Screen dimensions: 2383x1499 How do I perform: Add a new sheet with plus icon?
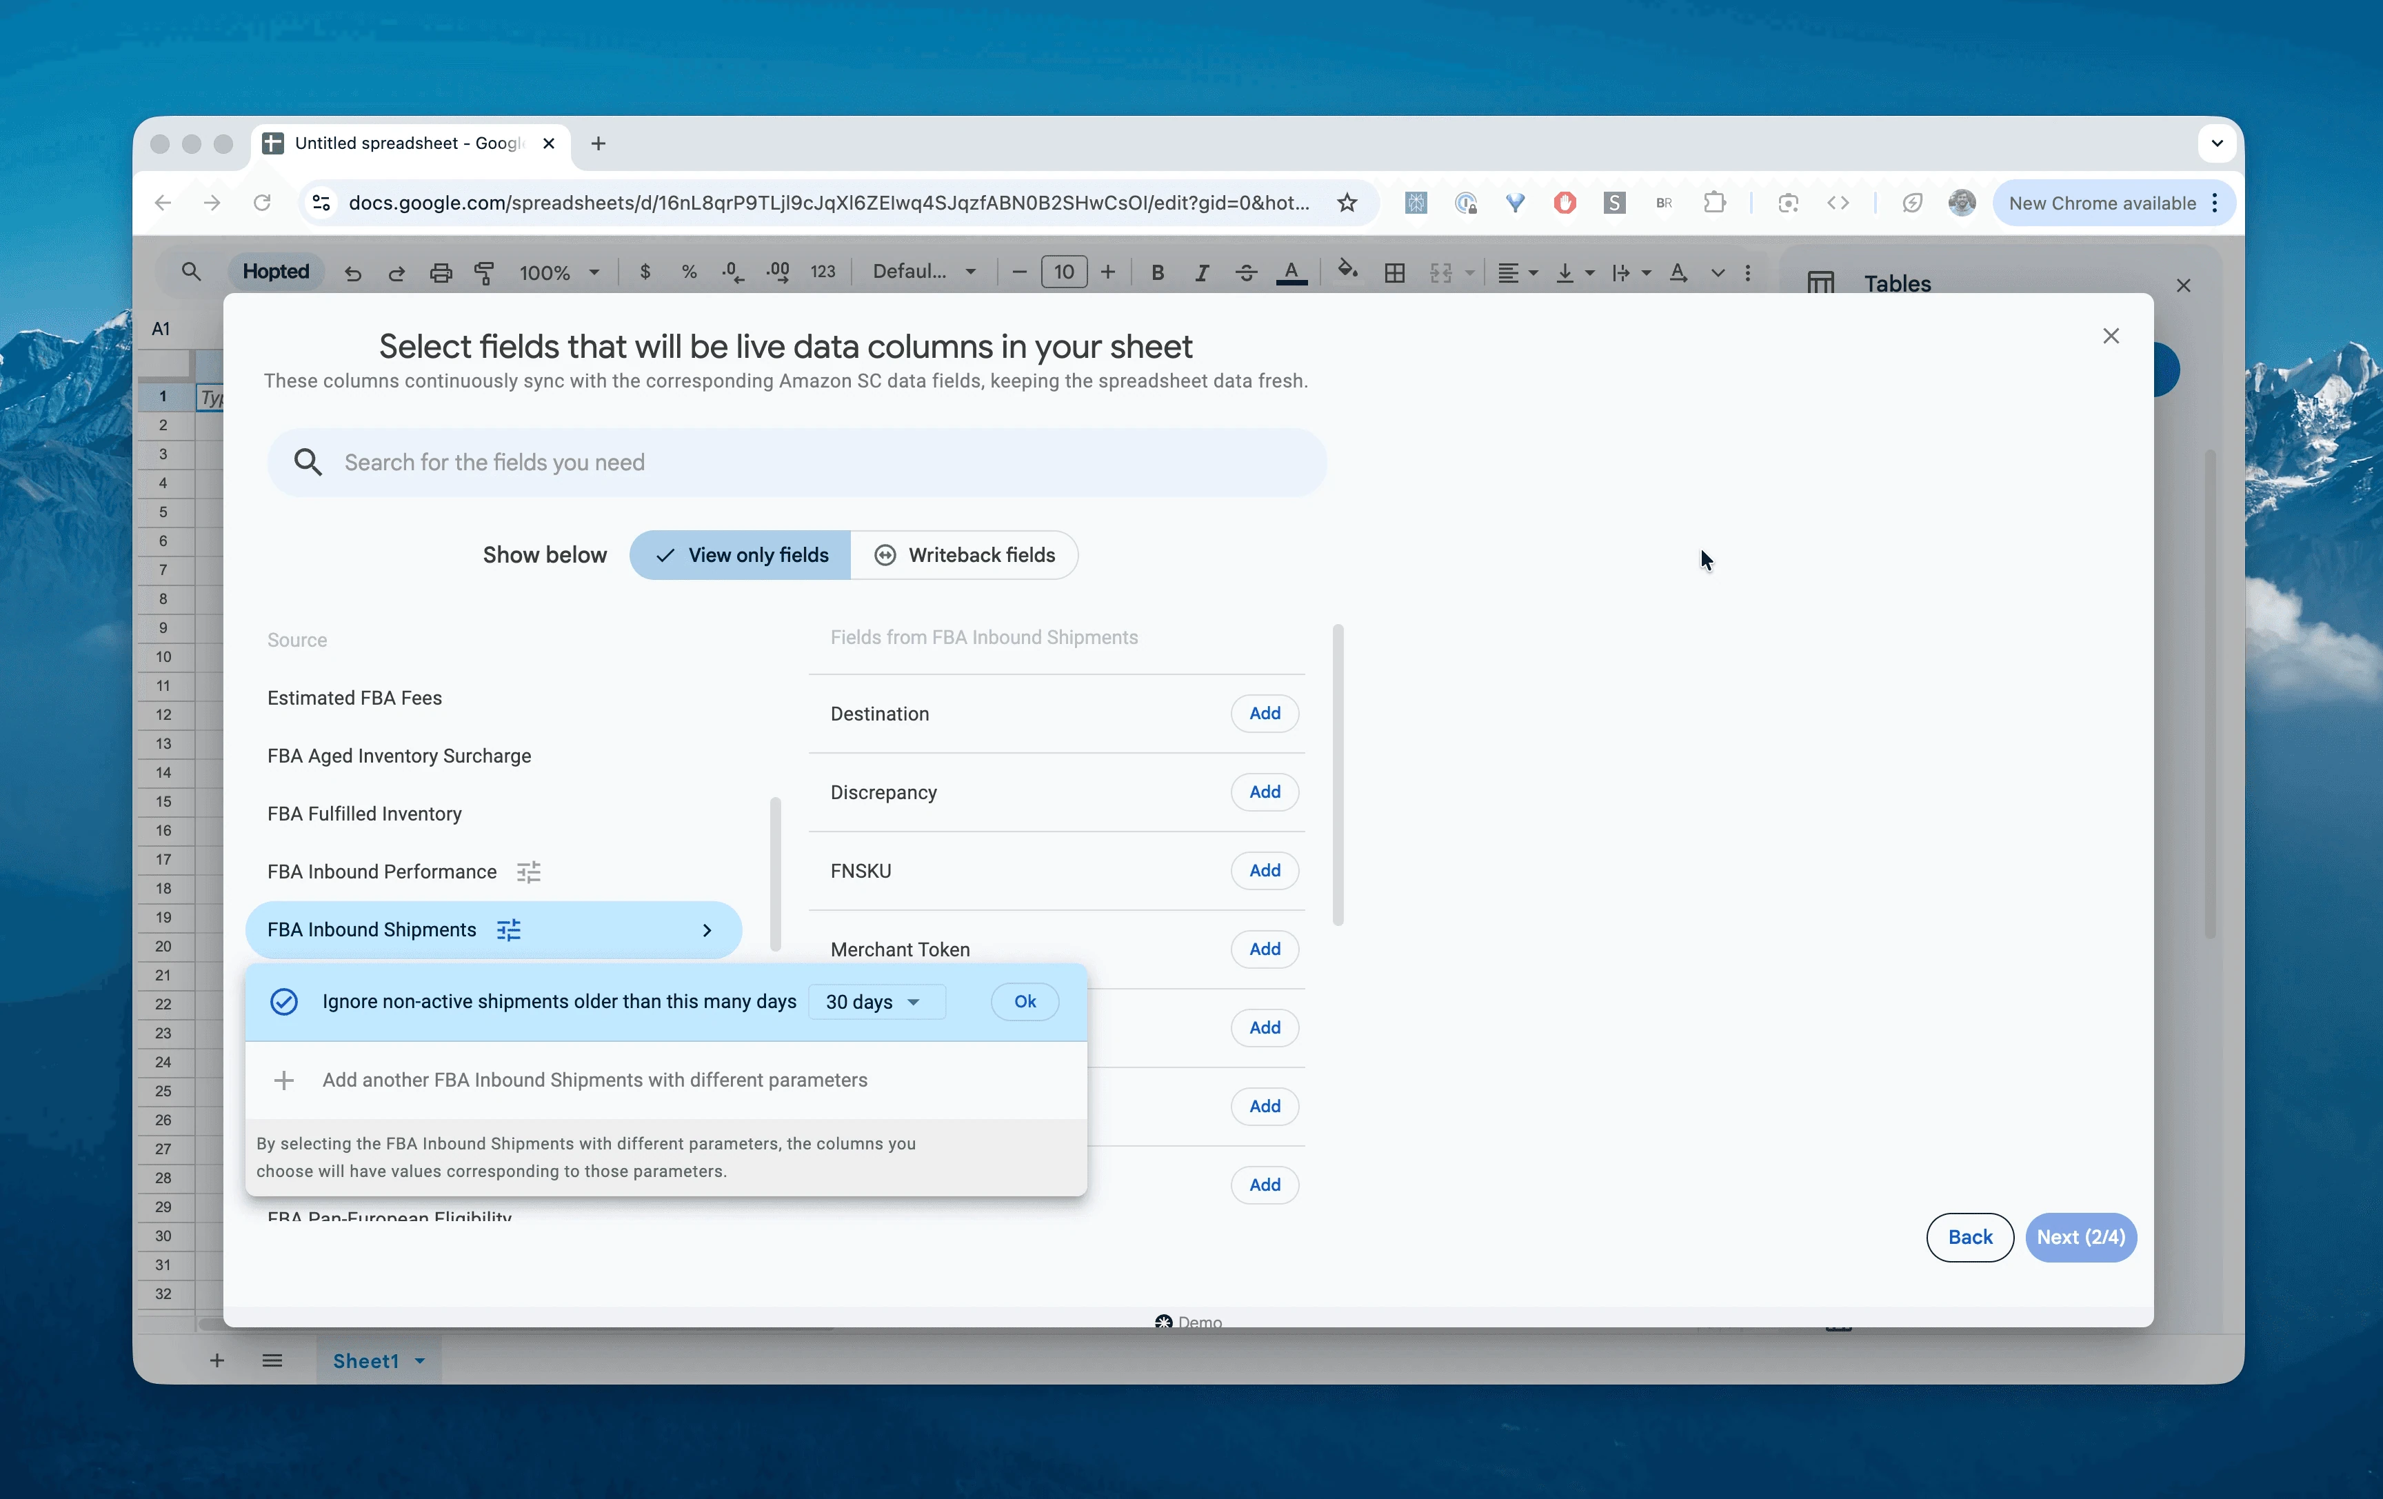pyautogui.click(x=217, y=1360)
